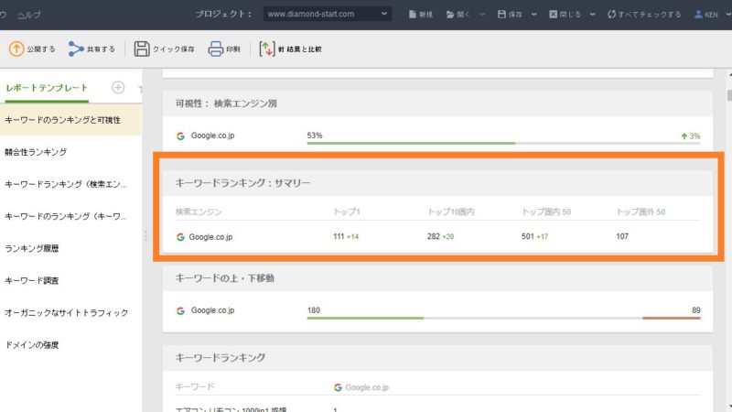Add a new report template with plus icon
This screenshot has height=412, width=732.
click(118, 87)
